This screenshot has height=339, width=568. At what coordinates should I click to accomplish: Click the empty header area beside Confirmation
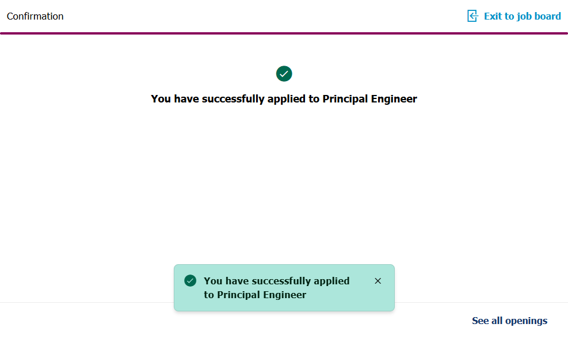(x=259, y=16)
